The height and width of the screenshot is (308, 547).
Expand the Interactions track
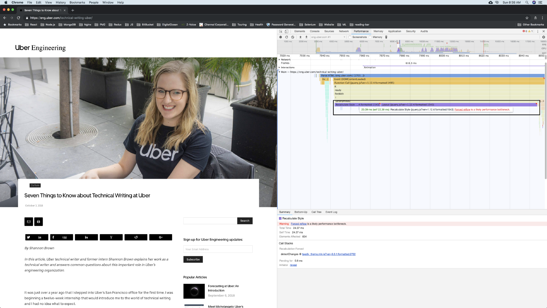pos(279,67)
